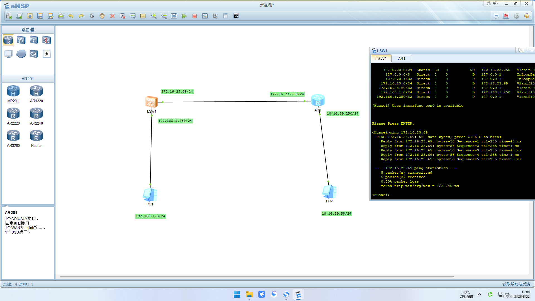Click the LSW1 switch on canvas
Image resolution: width=535 pixels, height=301 pixels.
pos(151,102)
